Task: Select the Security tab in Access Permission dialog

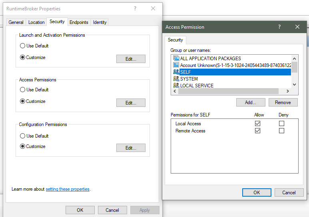Action: (175, 40)
